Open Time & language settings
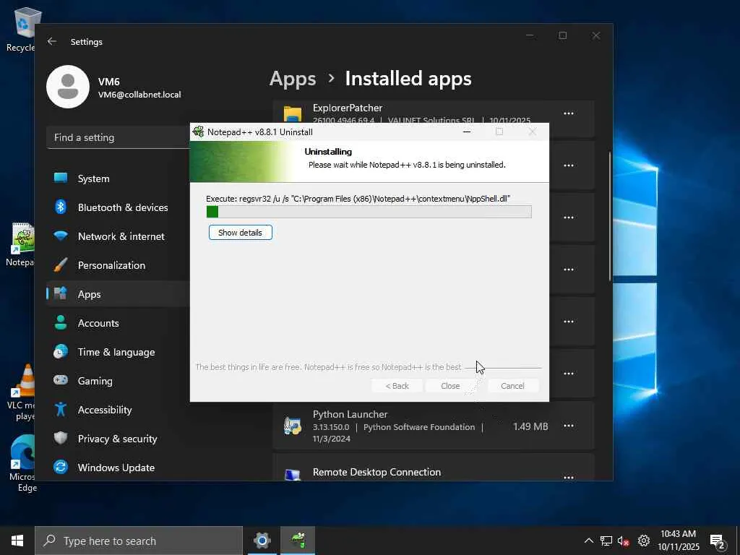This screenshot has height=555, width=740. click(x=116, y=352)
